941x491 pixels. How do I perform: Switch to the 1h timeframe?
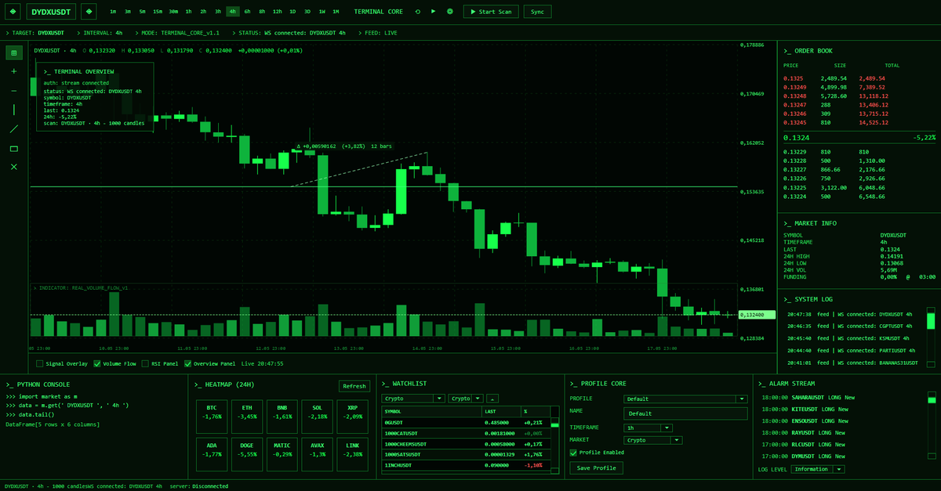(x=188, y=12)
